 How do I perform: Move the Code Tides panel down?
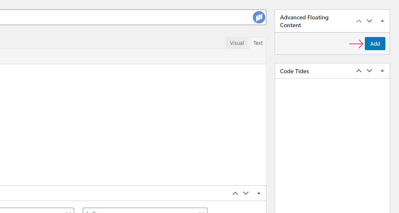(369, 71)
